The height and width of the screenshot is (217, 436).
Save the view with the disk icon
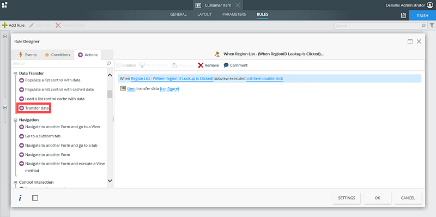pos(403,16)
